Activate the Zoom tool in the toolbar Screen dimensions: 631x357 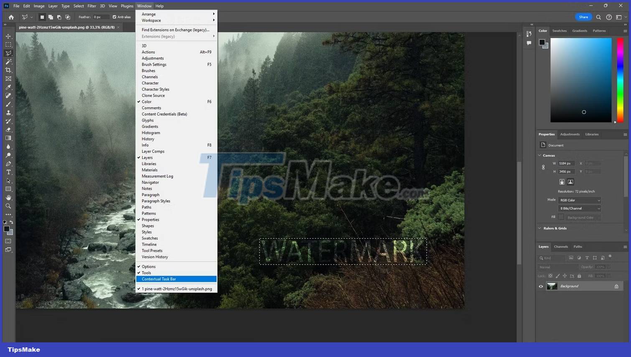pyautogui.click(x=8, y=206)
